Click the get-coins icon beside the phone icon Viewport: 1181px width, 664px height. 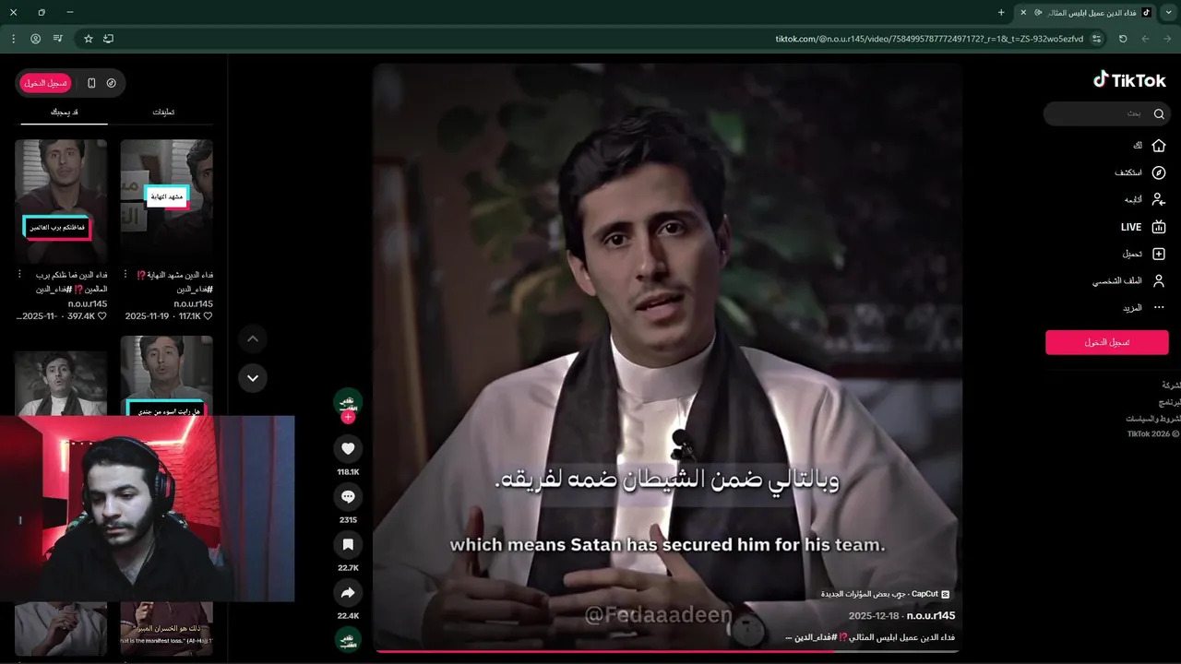point(112,83)
